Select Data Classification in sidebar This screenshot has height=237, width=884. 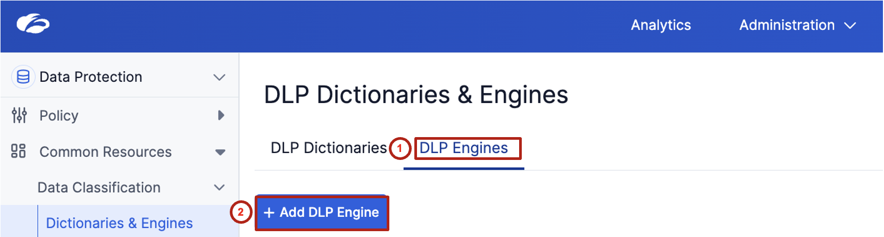tap(99, 188)
